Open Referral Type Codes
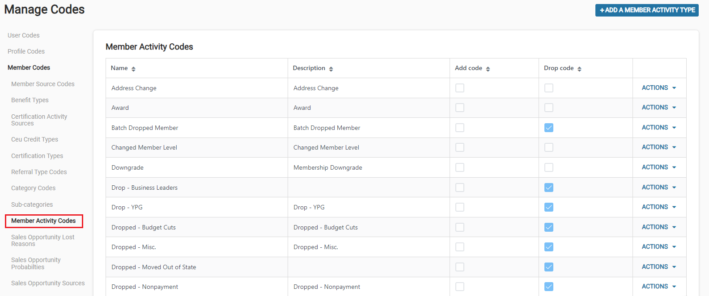709x296 pixels. pyautogui.click(x=39, y=172)
